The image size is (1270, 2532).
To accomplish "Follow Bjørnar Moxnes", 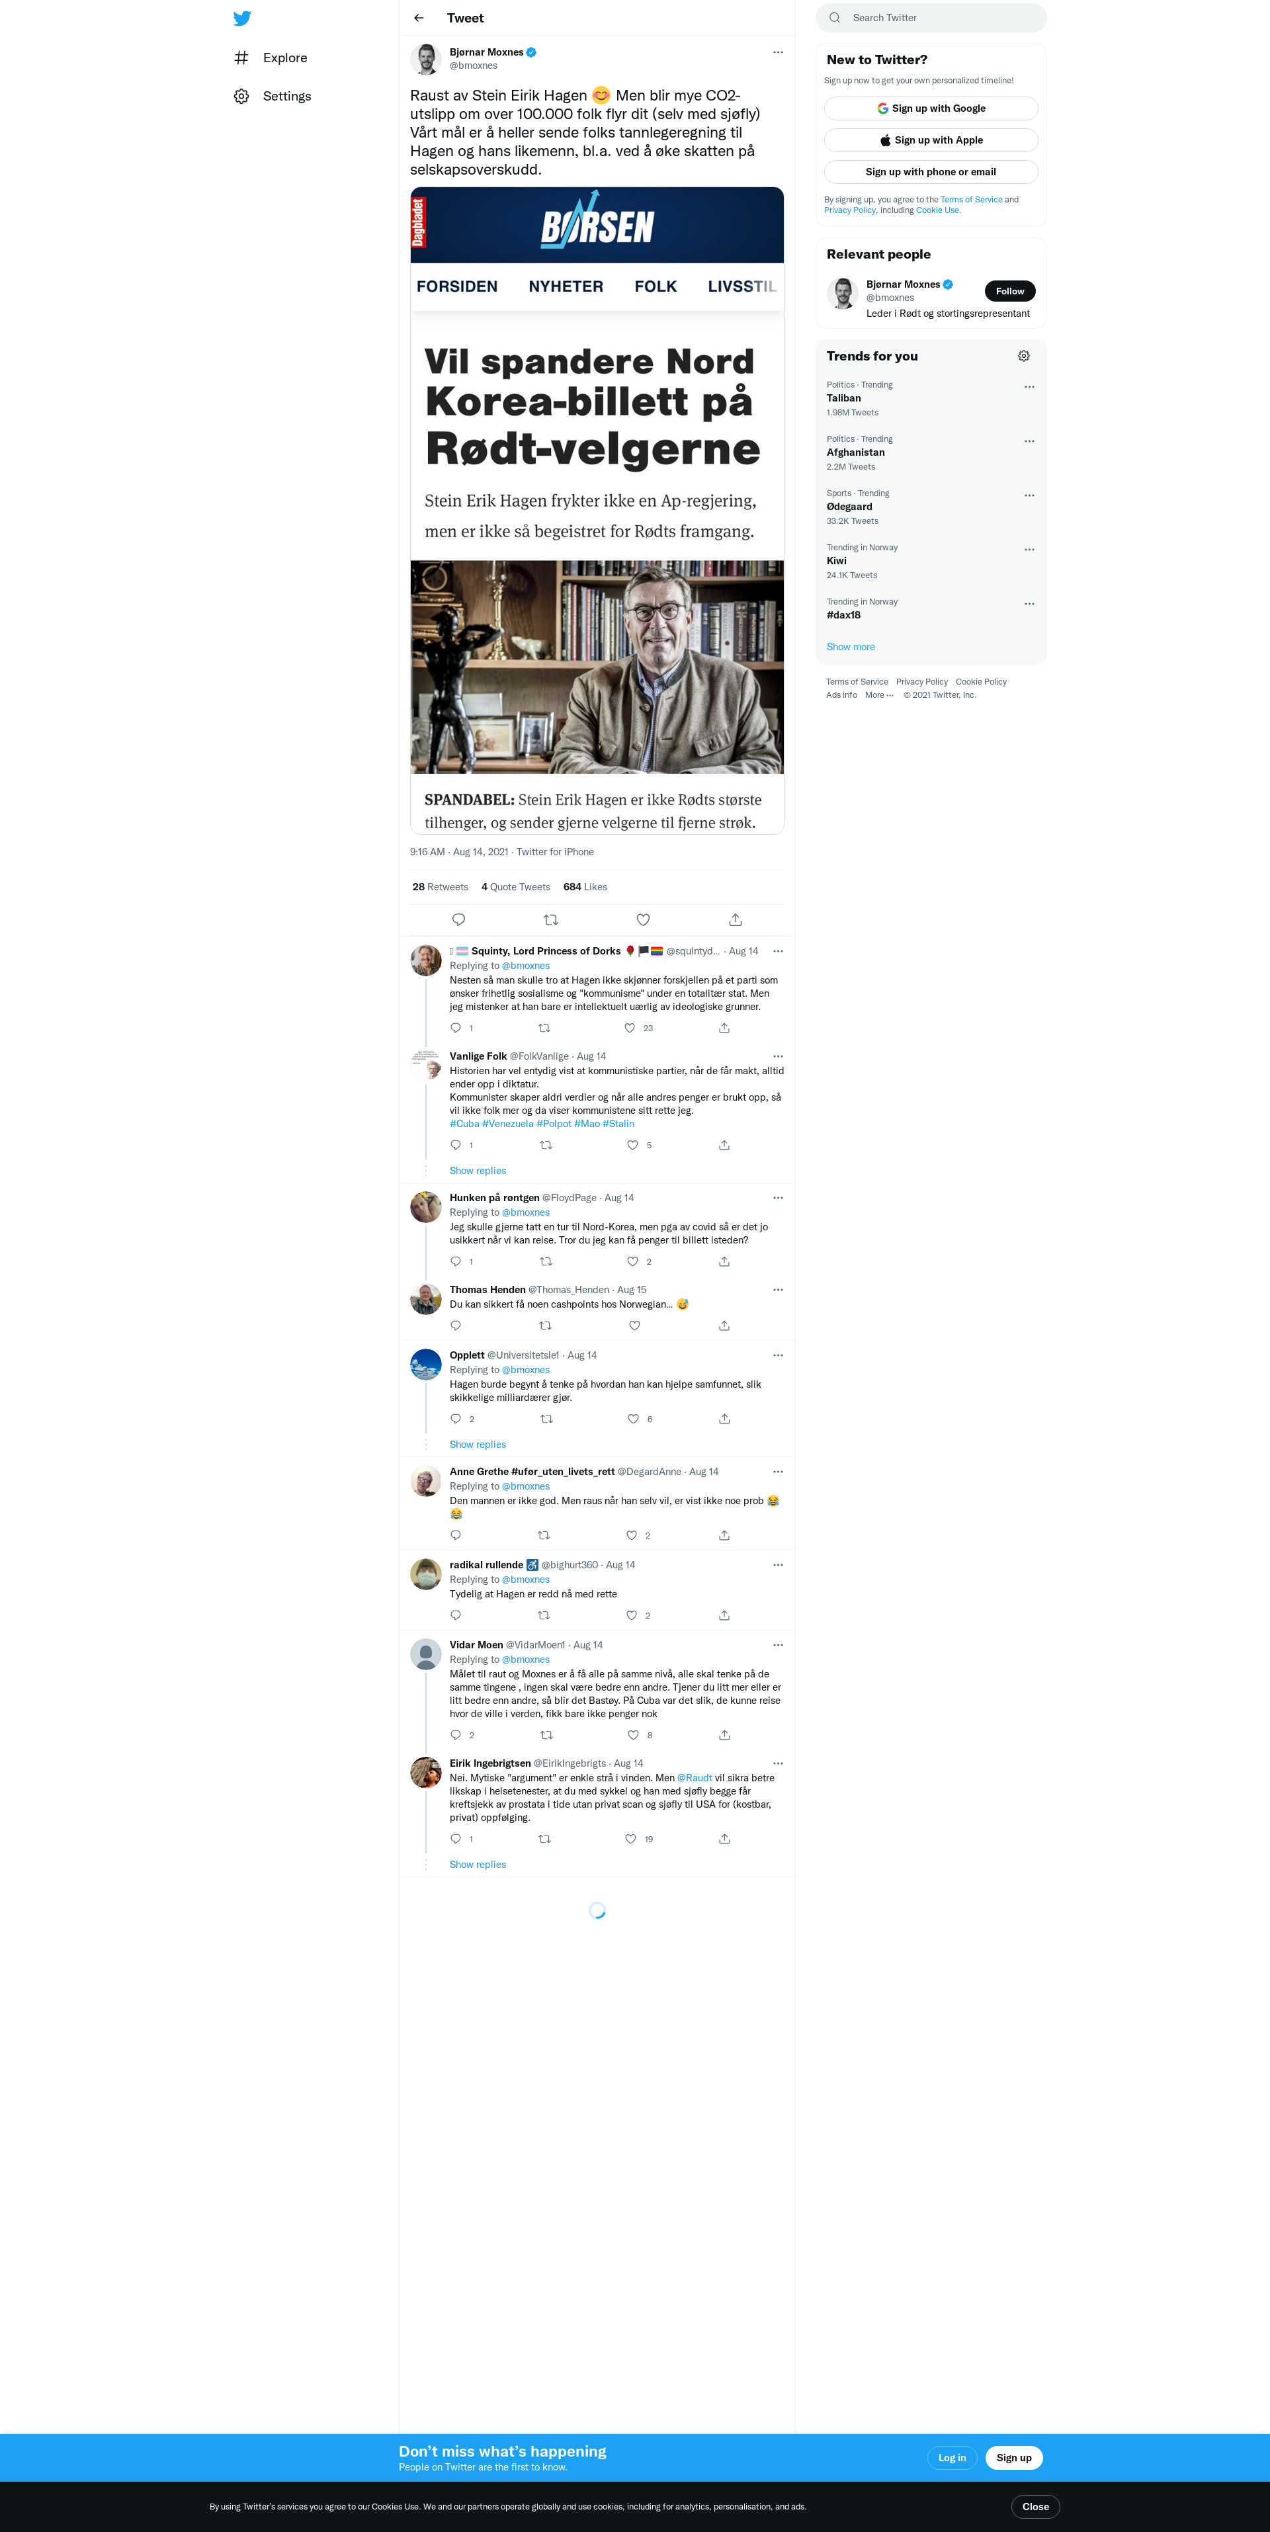I will point(1009,291).
